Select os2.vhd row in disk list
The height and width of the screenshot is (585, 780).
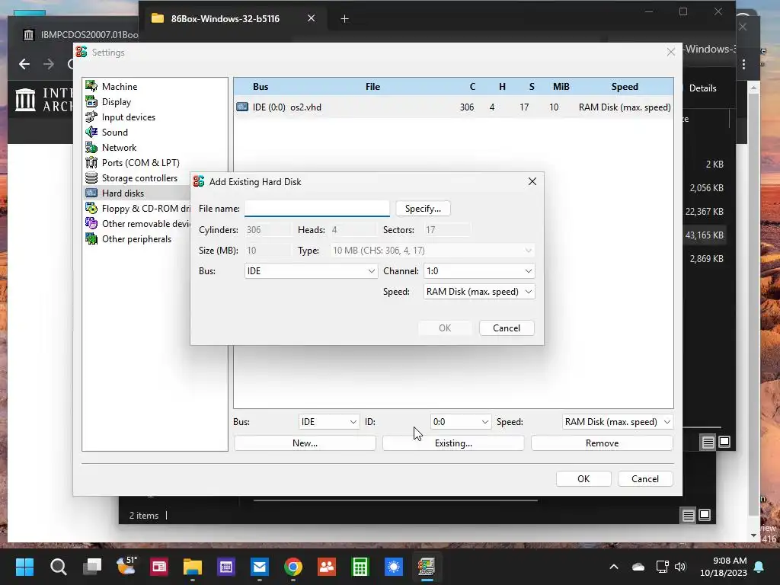pyautogui.click(x=453, y=107)
